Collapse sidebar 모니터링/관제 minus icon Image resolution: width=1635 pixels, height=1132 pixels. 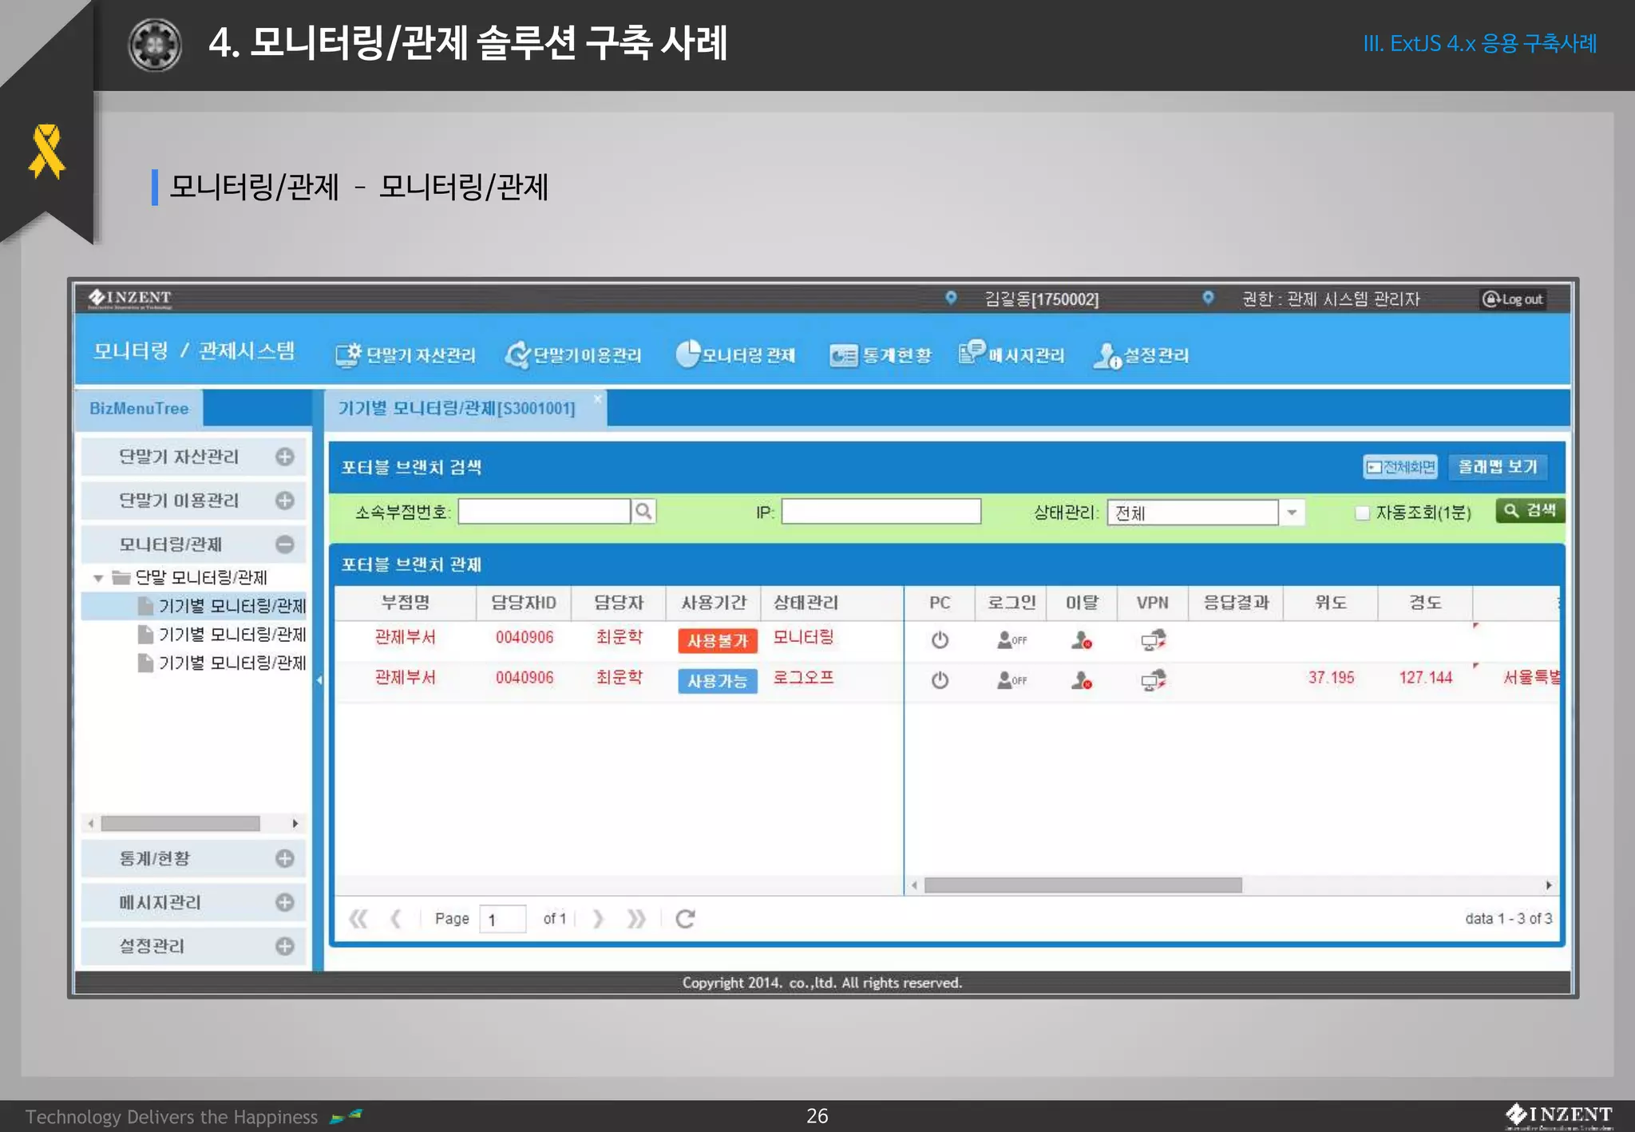(285, 544)
